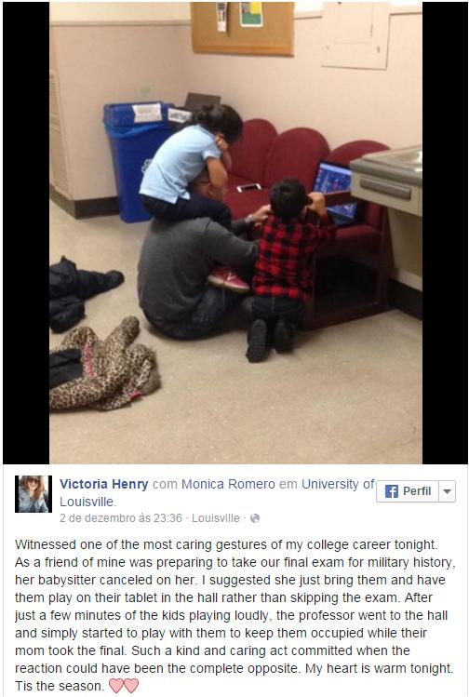This screenshot has width=469, height=697.
Task: Click the Perfil button
Action: [408, 491]
